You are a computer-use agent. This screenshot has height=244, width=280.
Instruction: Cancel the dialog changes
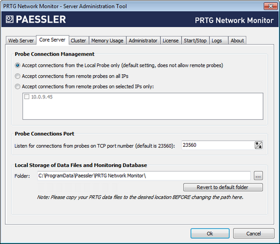(x=254, y=233)
